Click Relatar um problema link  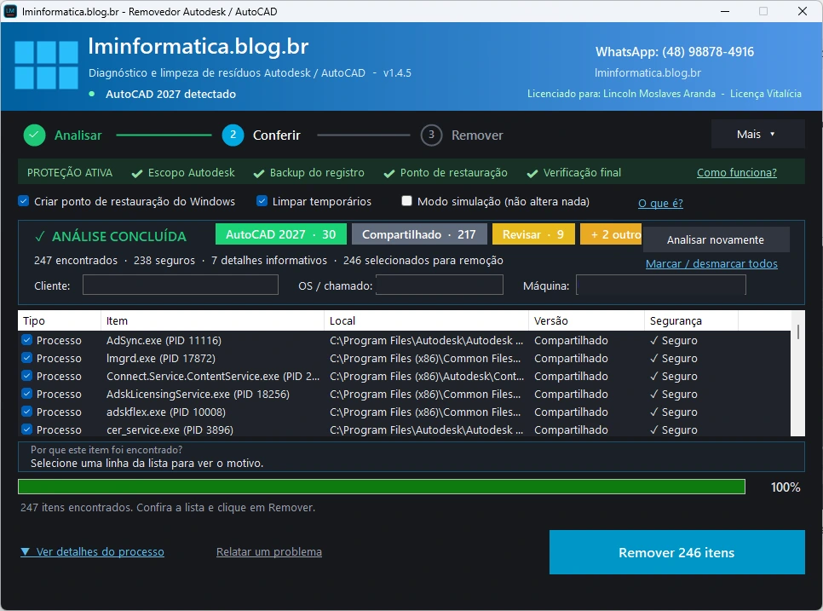point(269,551)
